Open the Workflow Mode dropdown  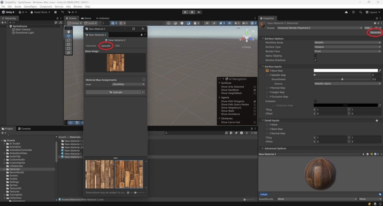347,42
